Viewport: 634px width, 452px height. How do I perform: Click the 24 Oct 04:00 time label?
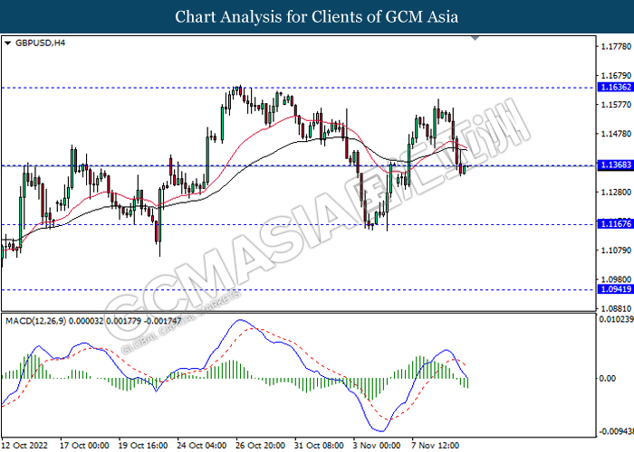click(x=201, y=446)
